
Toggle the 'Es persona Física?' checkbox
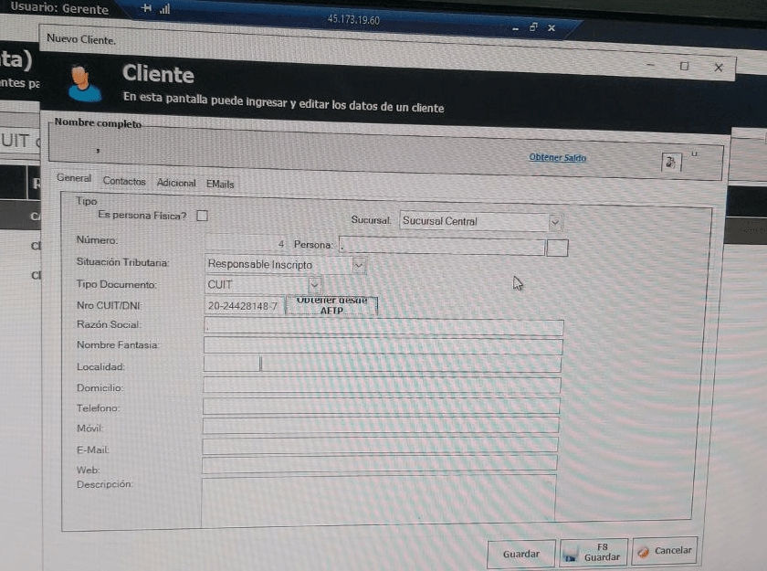[x=203, y=216]
